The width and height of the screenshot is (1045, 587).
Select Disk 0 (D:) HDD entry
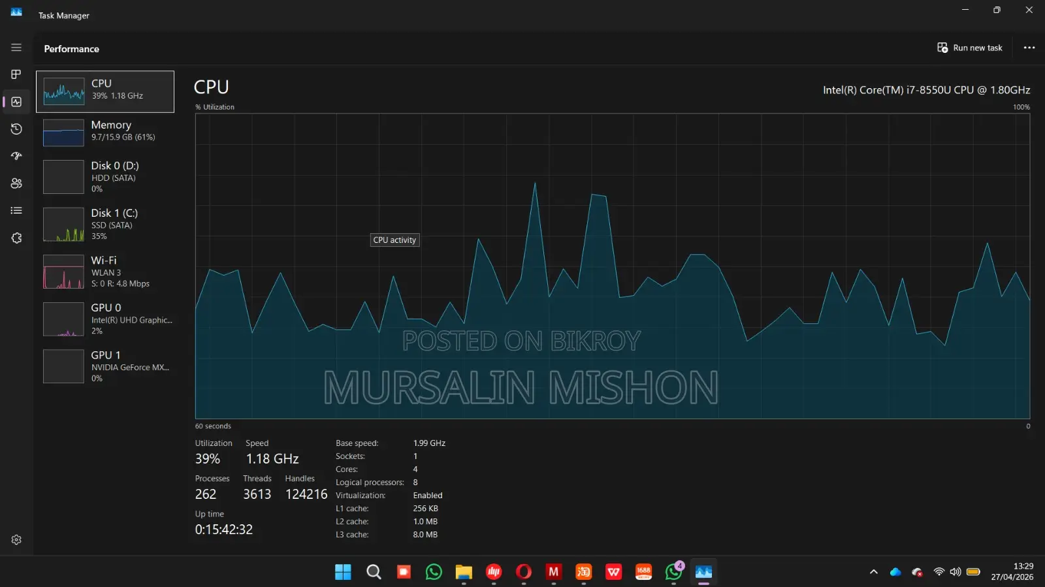[105, 177]
